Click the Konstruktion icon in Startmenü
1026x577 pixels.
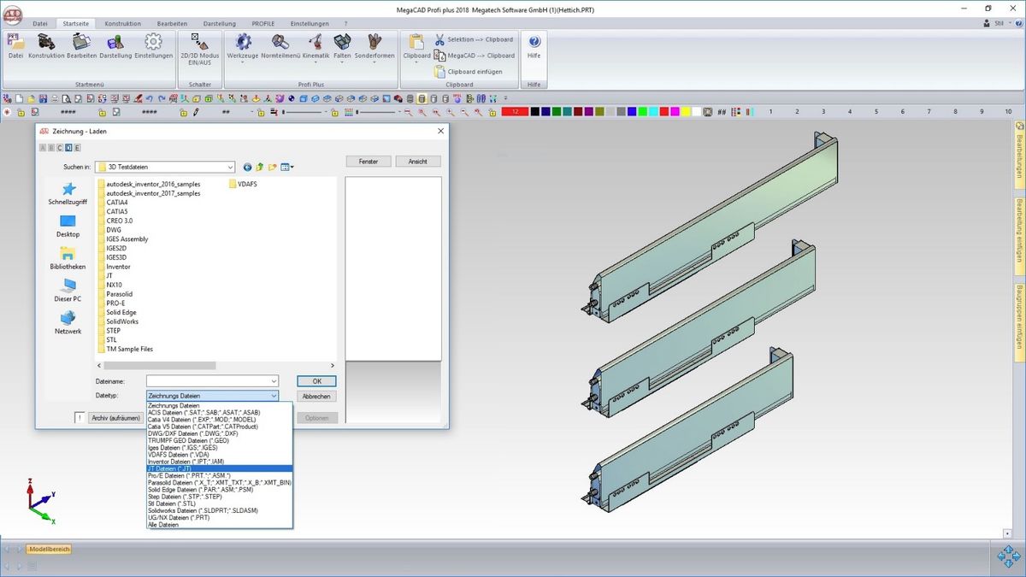46,45
